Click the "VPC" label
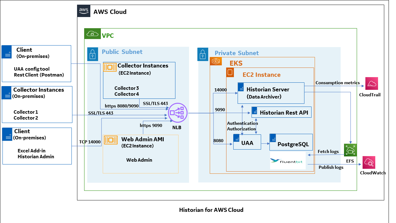Viewport: 396px width, 223px height. click(108, 36)
